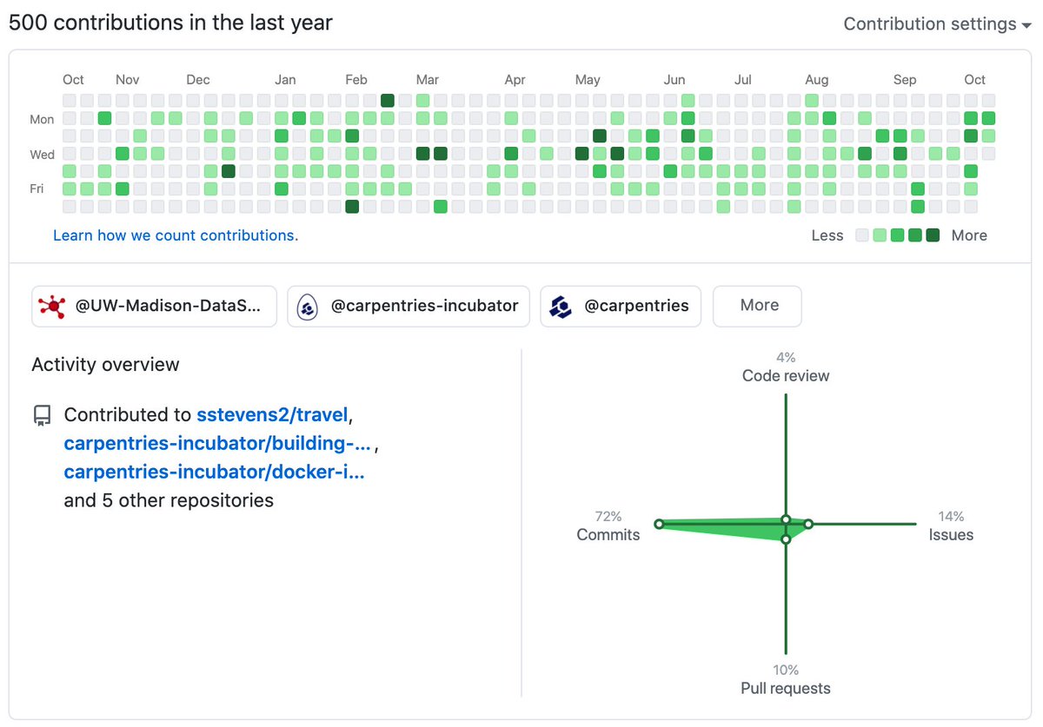This screenshot has width=1043, height=727.
Task: Click the darkest green legend swatch
Action: coord(933,235)
